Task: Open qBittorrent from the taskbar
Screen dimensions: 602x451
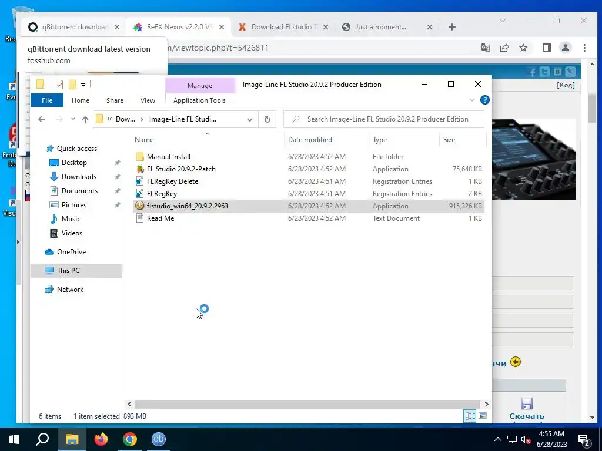Action: [x=159, y=439]
